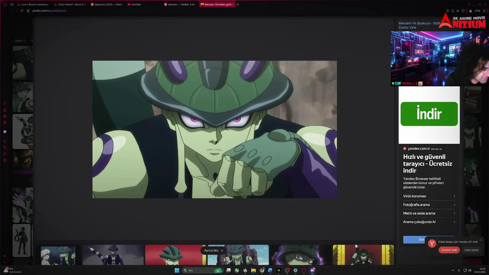Open the black-and-white Meruem sketch thumbnail
This screenshot has height=275, width=489.
[23, 131]
